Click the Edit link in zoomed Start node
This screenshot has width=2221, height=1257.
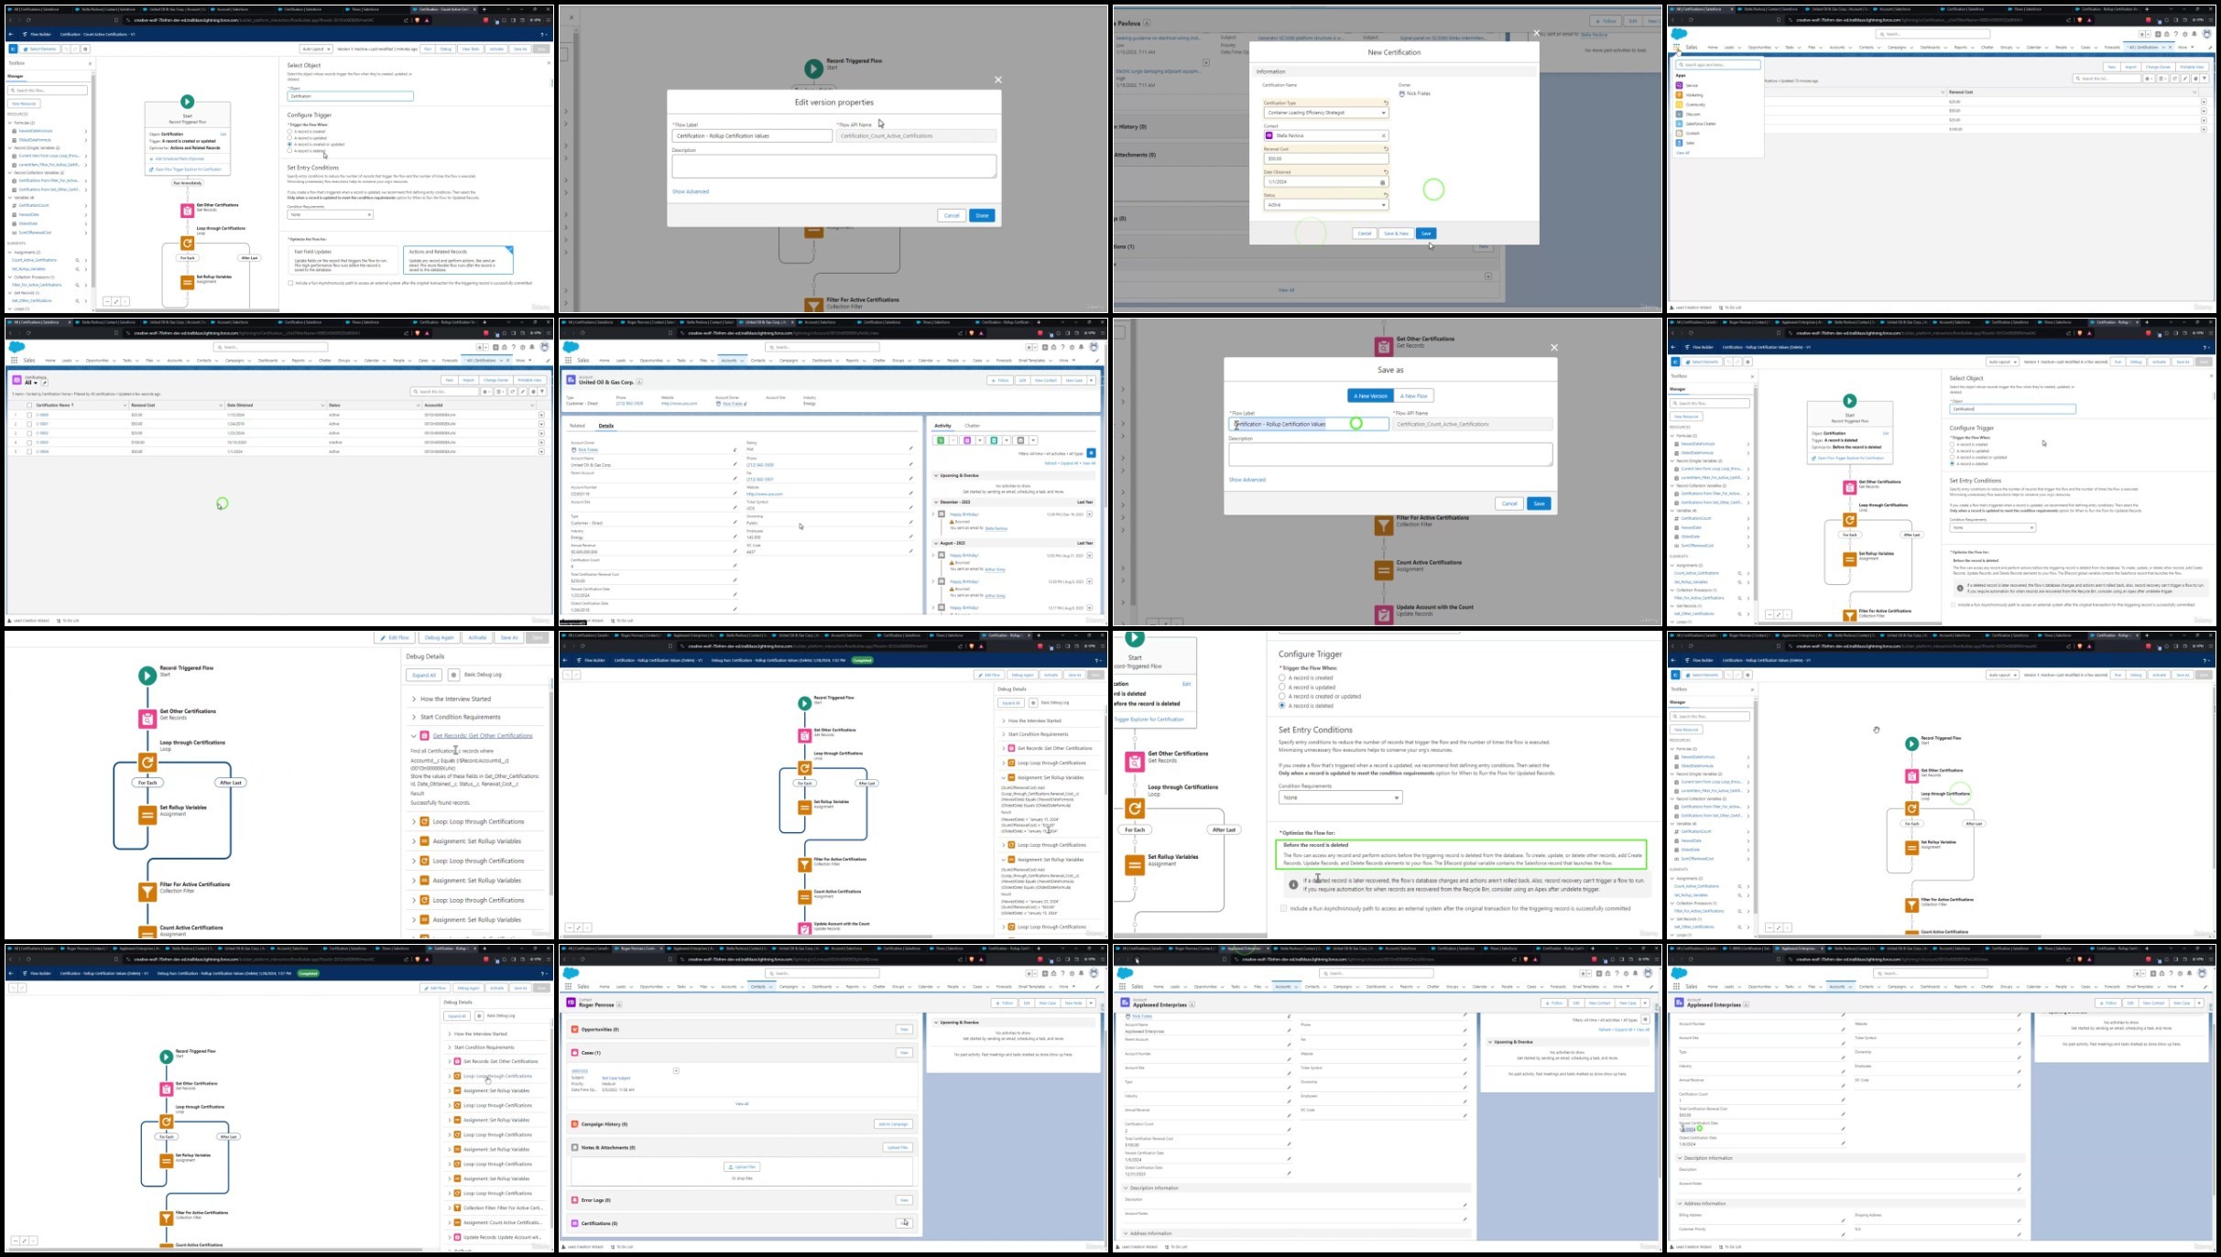point(1186,684)
